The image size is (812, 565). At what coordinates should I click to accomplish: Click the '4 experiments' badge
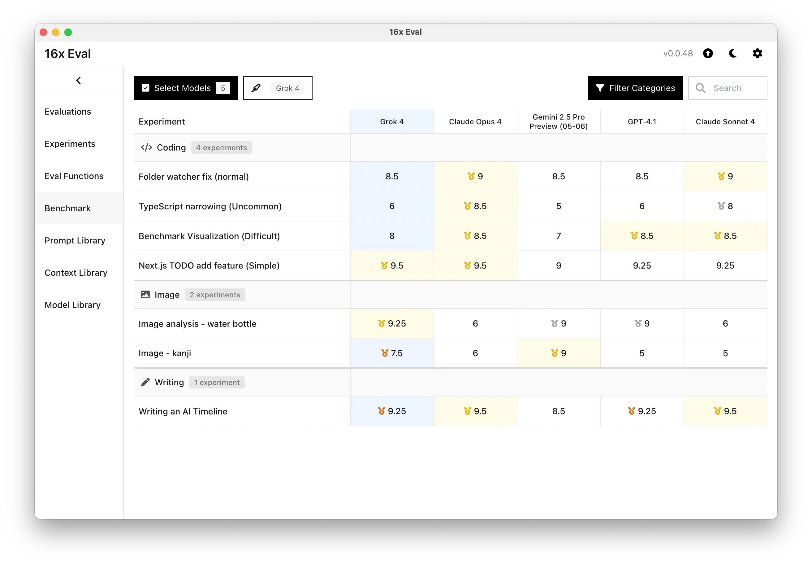pyautogui.click(x=221, y=147)
